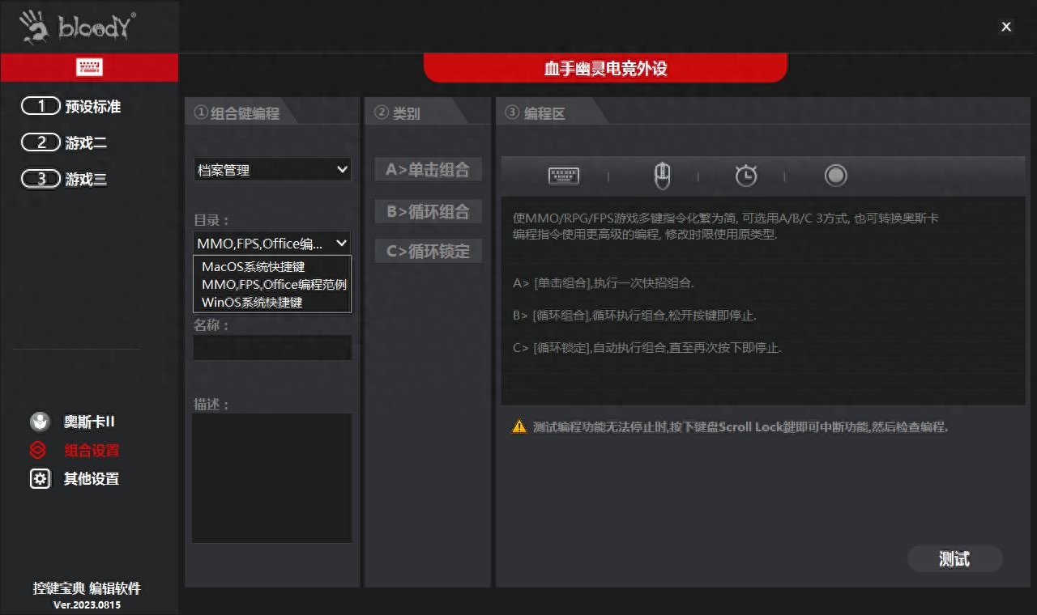1037x615 pixels.
Task: Click the B> [循环组合] description line
Action: [634, 316]
